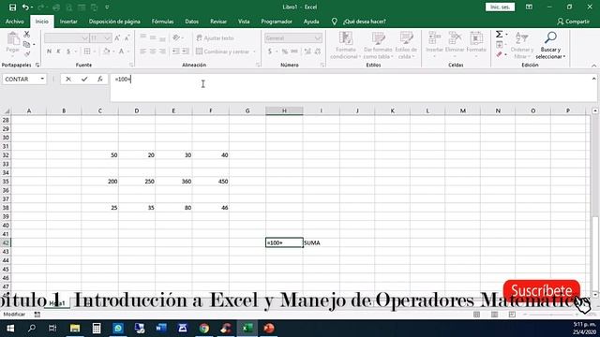Open Dar formato como tabla menu

(x=378, y=45)
